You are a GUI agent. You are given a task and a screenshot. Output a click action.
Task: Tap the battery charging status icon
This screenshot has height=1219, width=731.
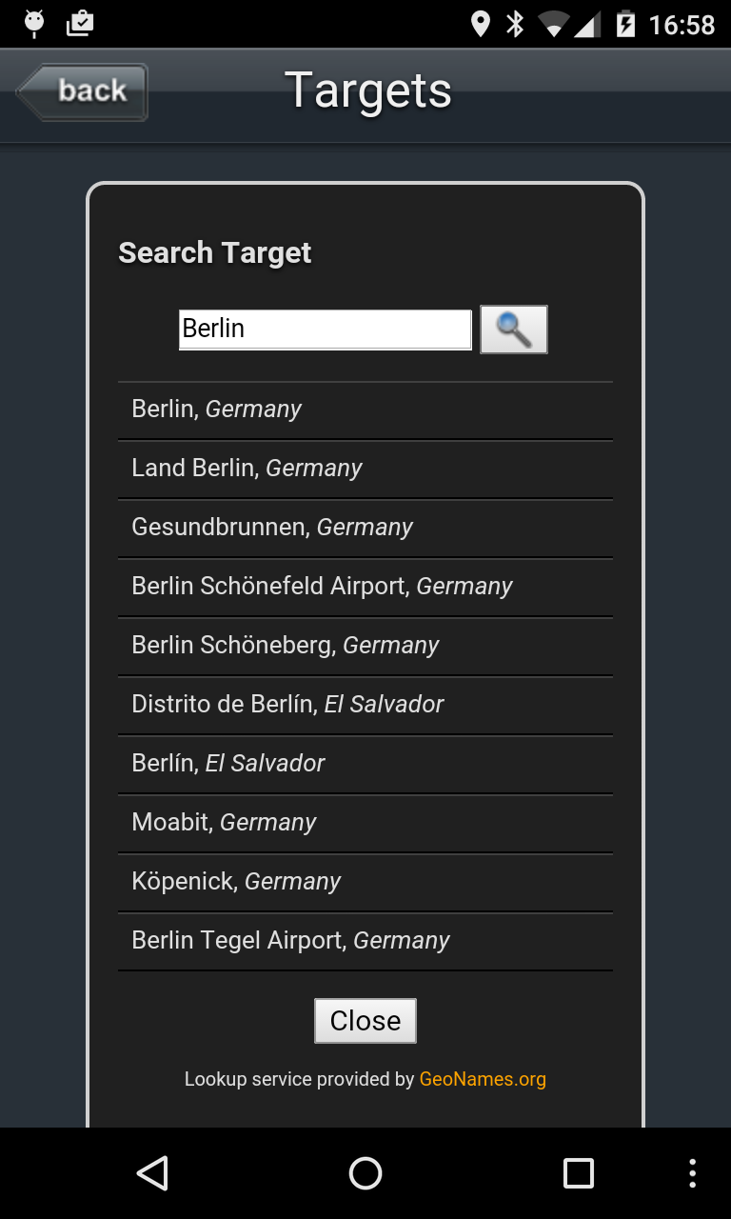click(625, 24)
